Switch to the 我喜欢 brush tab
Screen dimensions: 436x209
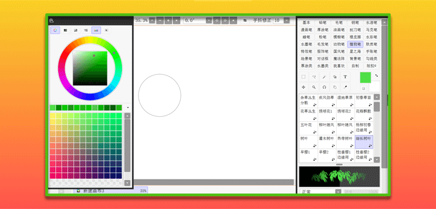(x=339, y=66)
